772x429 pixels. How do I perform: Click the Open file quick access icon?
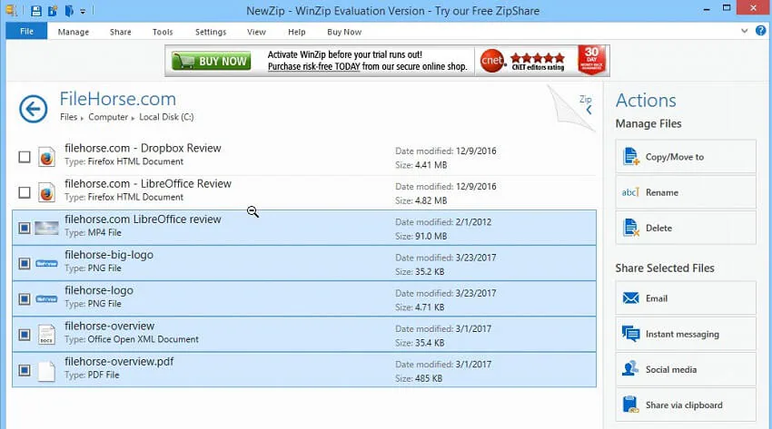click(x=69, y=10)
